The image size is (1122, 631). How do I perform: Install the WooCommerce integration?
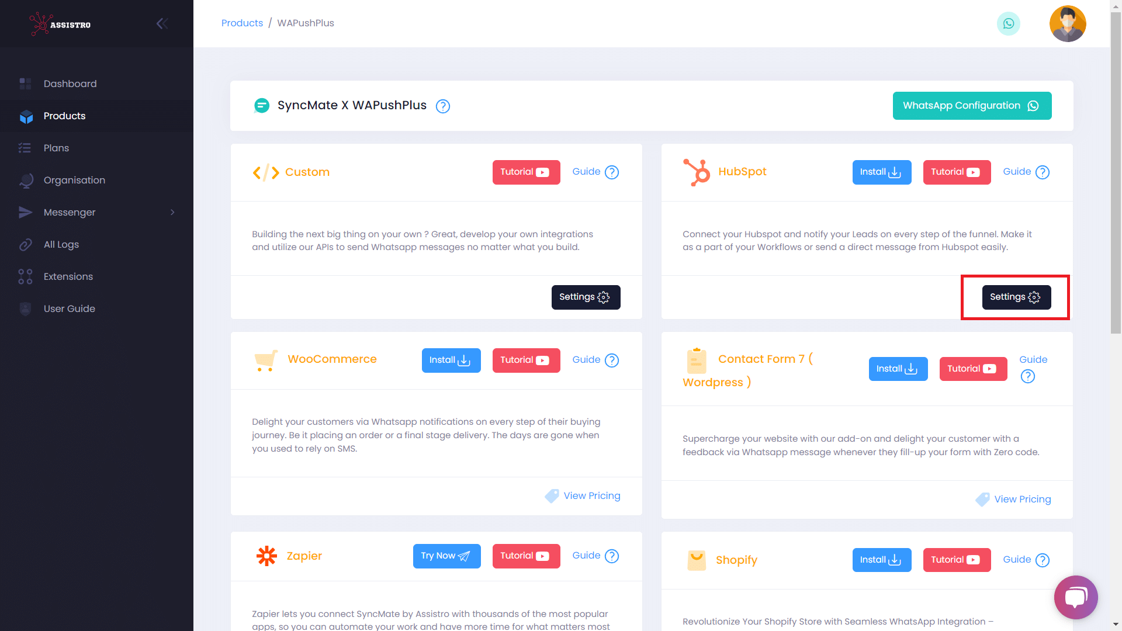(x=451, y=360)
